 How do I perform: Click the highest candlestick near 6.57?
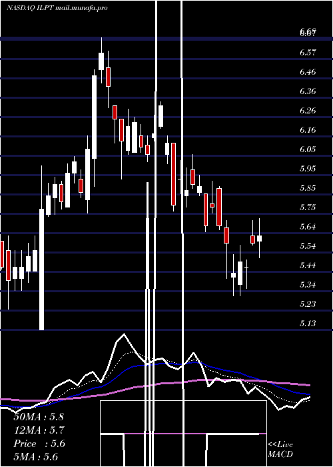pyautogui.click(x=101, y=61)
